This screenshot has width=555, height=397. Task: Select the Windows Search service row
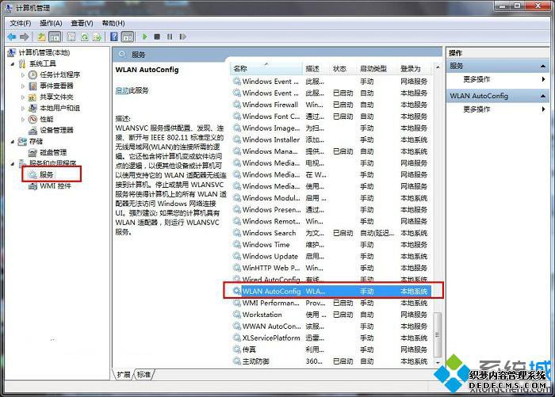click(331, 233)
